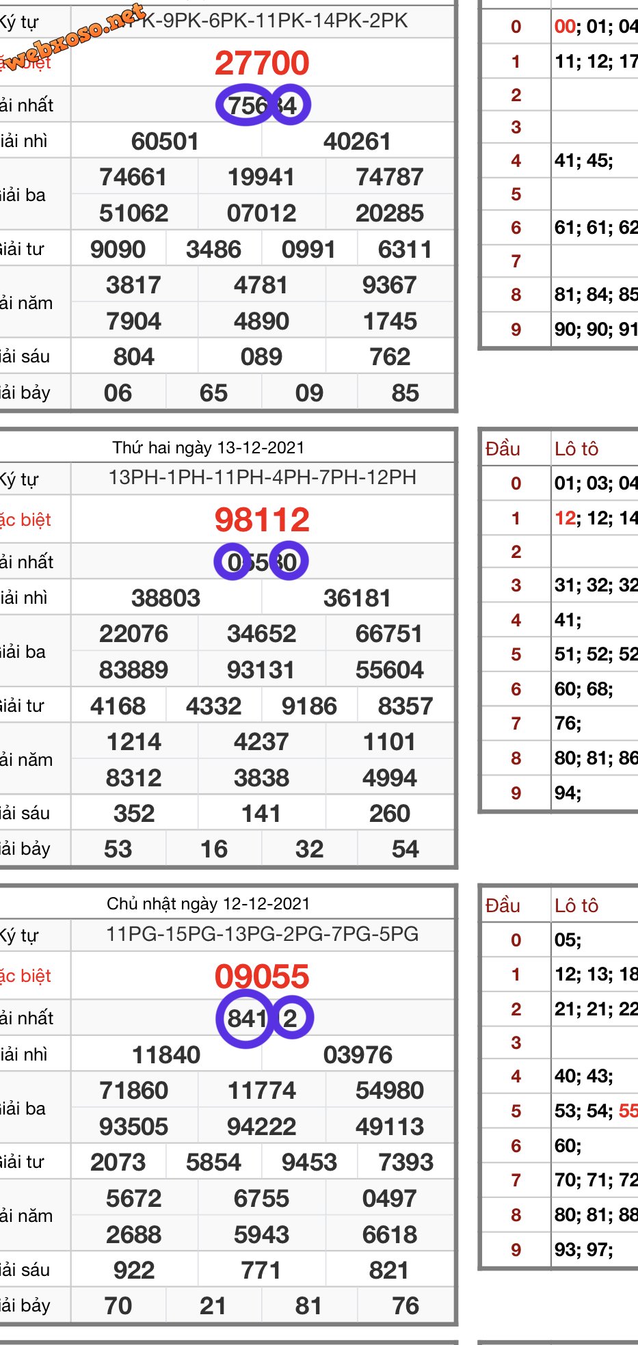This screenshot has height=1345, width=638.
Task: Click the number 7393
Action: pyautogui.click(x=405, y=1162)
